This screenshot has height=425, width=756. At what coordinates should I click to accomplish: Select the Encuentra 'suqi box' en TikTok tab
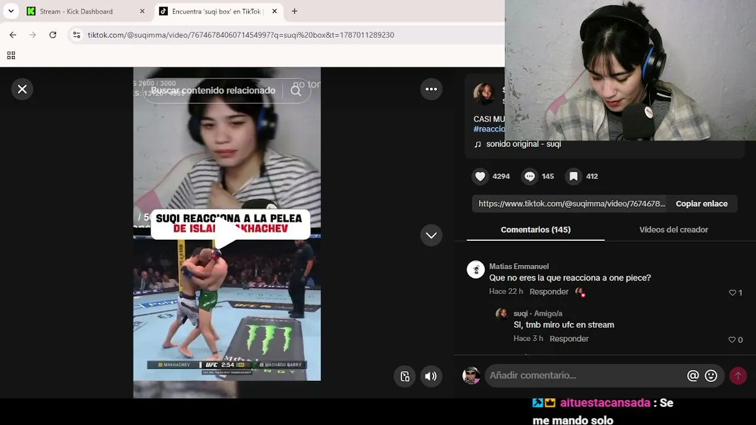(x=217, y=11)
